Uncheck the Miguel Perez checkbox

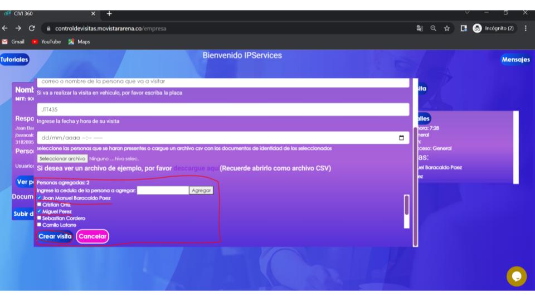click(39, 211)
